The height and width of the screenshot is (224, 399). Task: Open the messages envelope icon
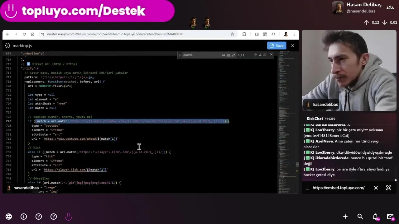pos(390,217)
